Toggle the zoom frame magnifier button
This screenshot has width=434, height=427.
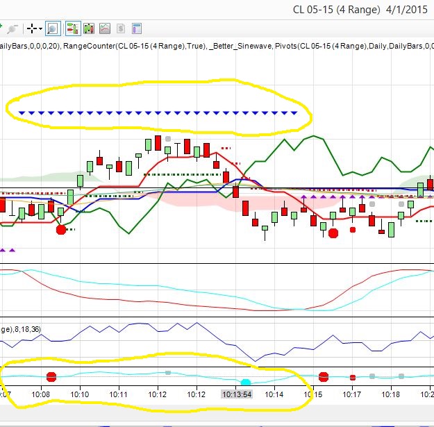(x=53, y=28)
